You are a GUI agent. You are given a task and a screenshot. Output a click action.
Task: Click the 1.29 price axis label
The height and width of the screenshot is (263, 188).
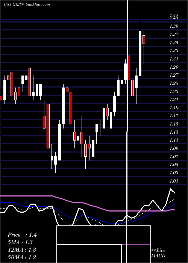(x=174, y=67)
